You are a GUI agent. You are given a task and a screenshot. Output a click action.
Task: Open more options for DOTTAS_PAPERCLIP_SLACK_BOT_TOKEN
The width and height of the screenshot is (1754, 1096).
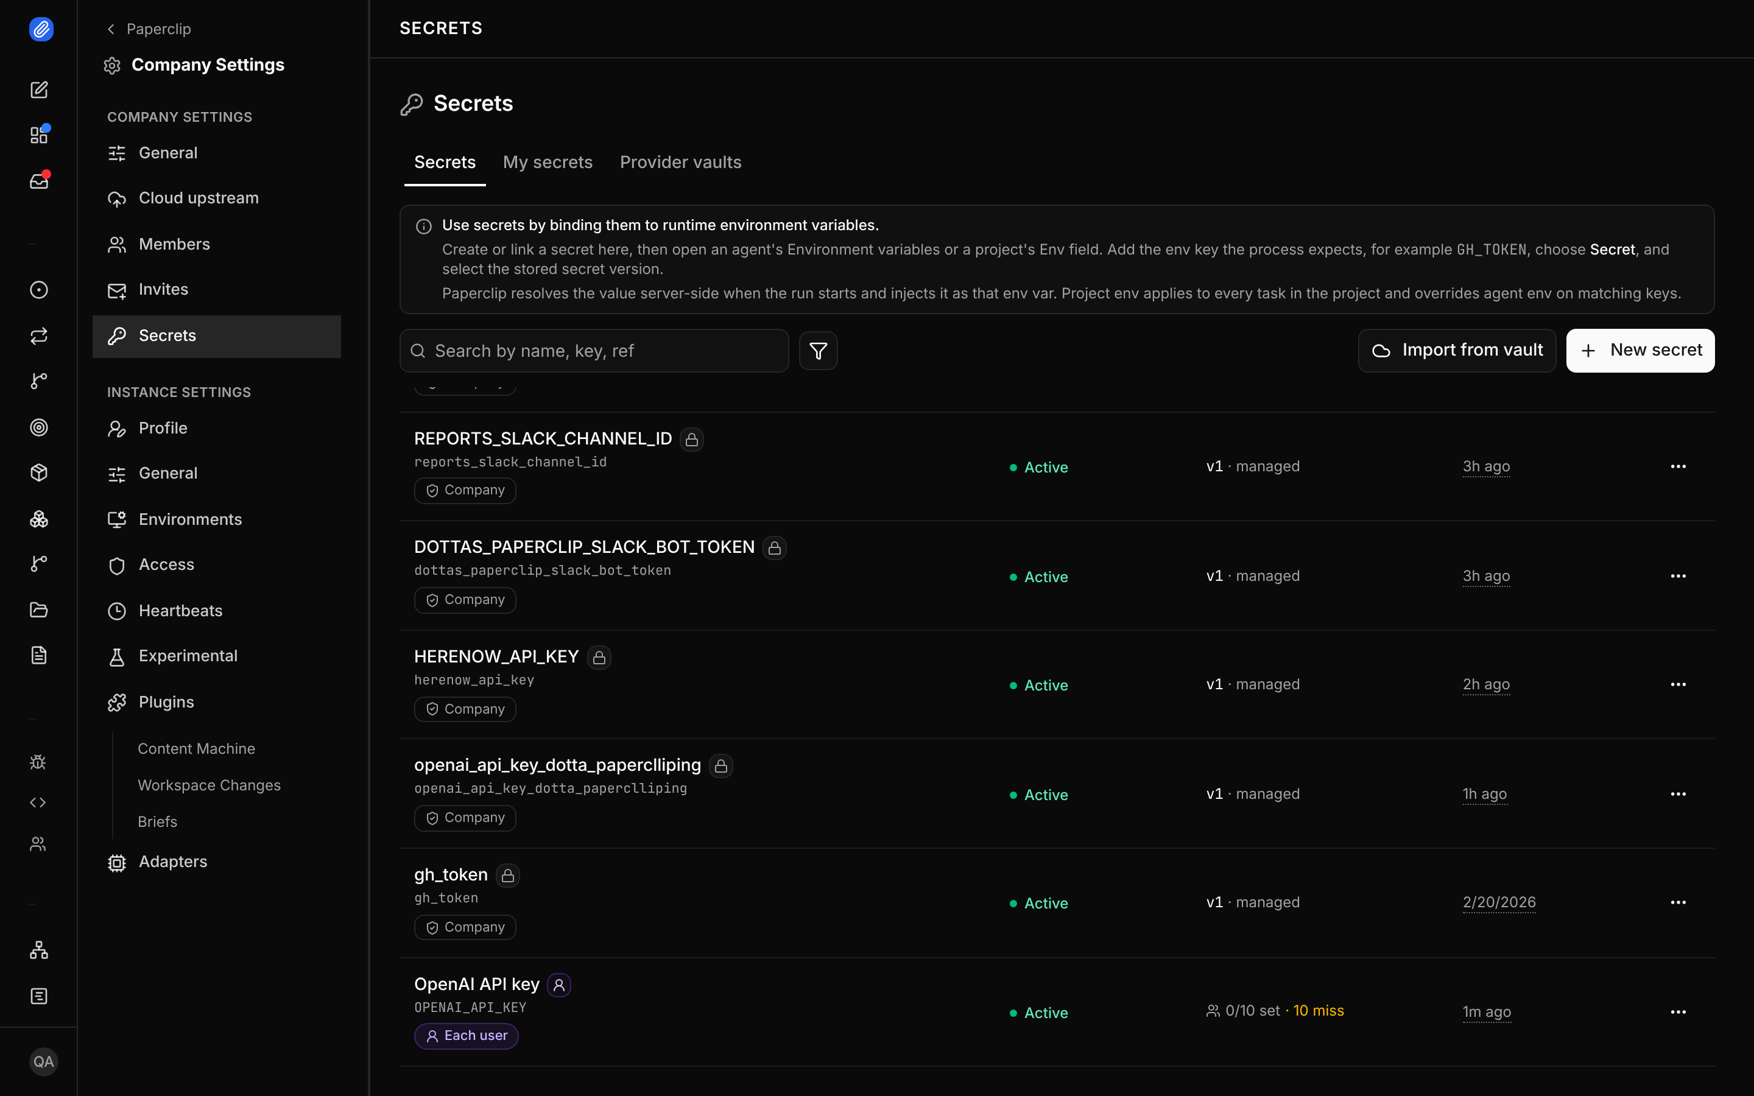pyautogui.click(x=1678, y=576)
